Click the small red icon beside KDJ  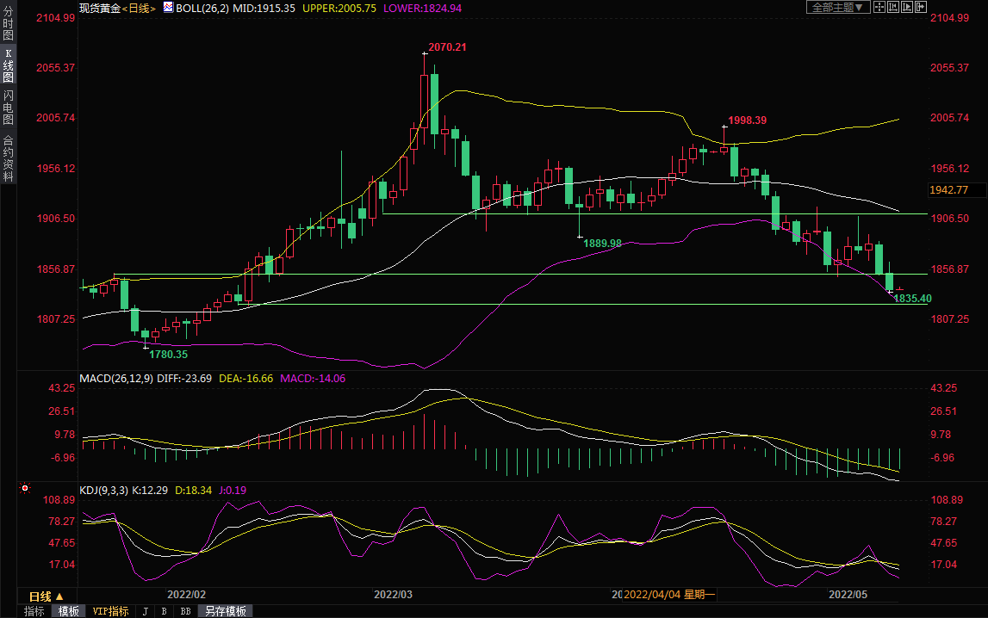[25, 488]
